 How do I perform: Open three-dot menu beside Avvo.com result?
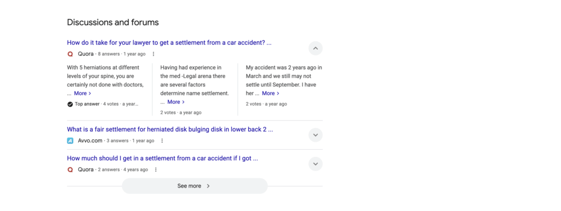(162, 140)
